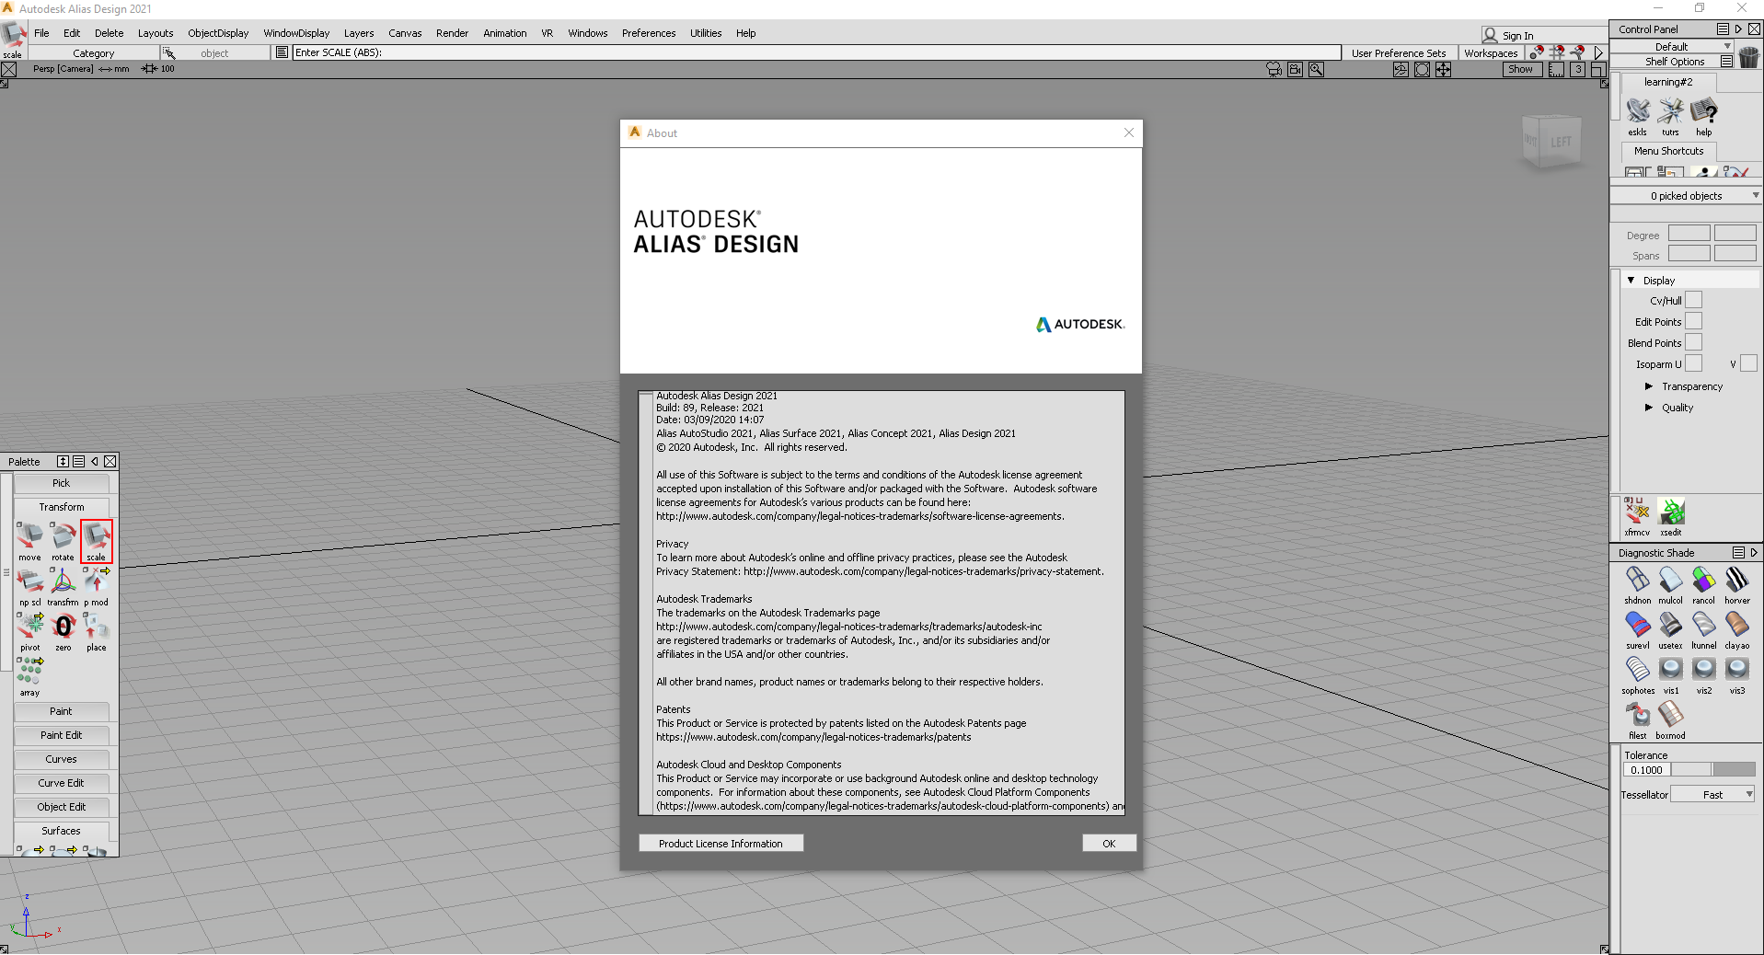The image size is (1764, 955).
Task: Expand the Transparency section
Action: point(1649,386)
